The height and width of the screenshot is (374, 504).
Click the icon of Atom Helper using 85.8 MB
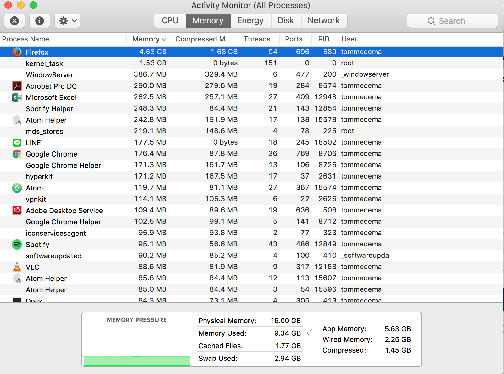coord(17,278)
